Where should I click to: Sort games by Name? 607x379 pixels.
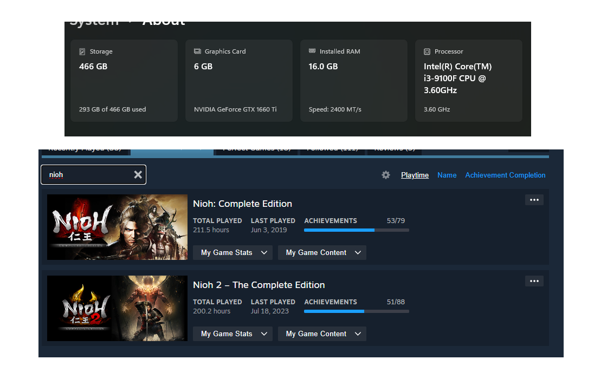pyautogui.click(x=447, y=175)
